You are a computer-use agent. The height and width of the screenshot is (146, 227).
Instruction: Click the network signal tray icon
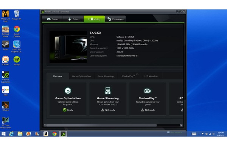(x=210, y=134)
